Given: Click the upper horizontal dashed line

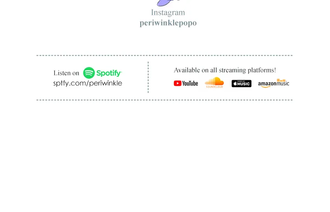Looking at the screenshot, I should point(164,55).
